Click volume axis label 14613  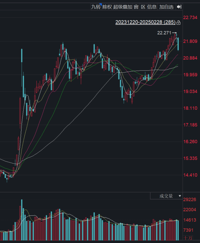(x=190, y=220)
